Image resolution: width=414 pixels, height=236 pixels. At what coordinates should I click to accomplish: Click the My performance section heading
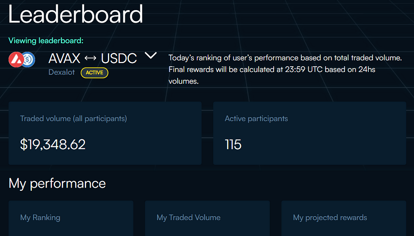(x=57, y=183)
